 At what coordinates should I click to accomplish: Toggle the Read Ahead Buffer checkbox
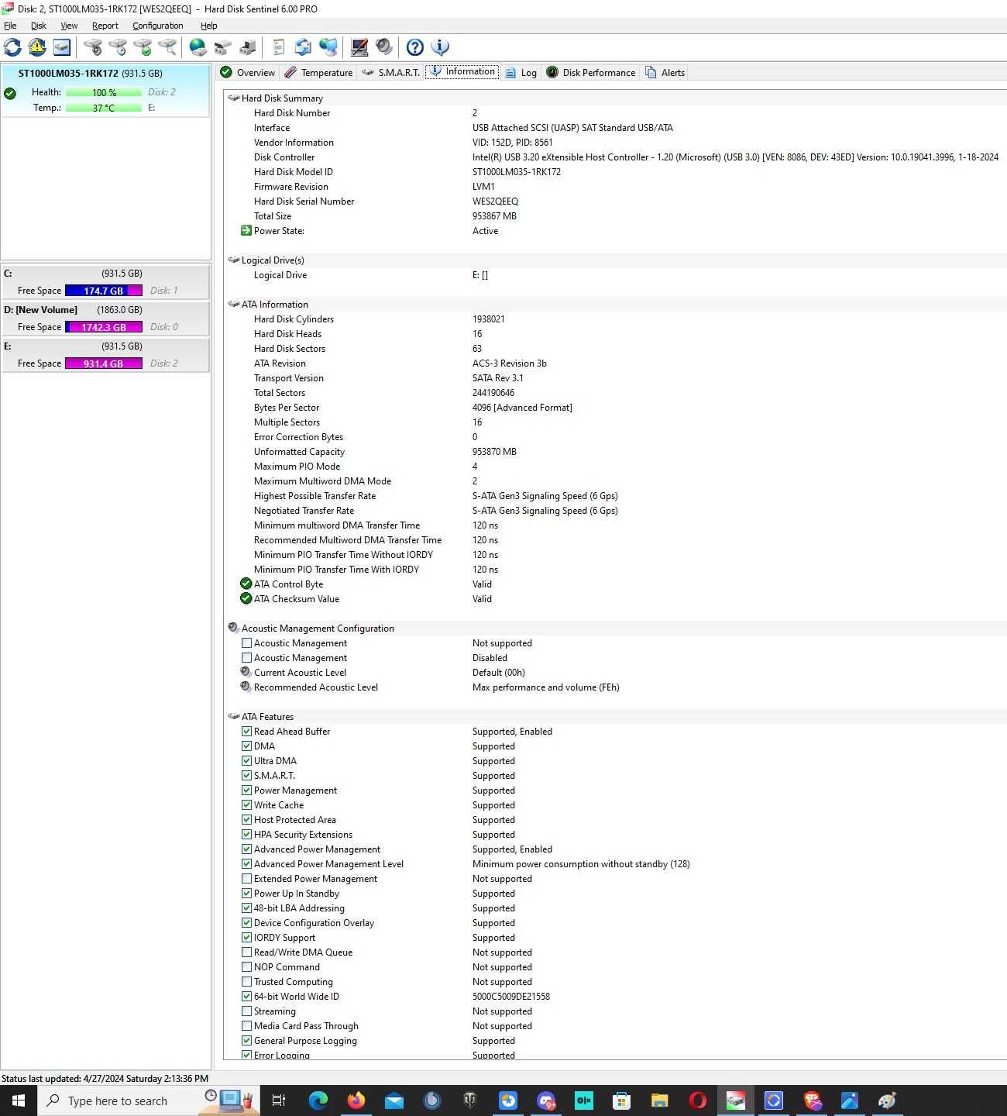[x=246, y=731]
